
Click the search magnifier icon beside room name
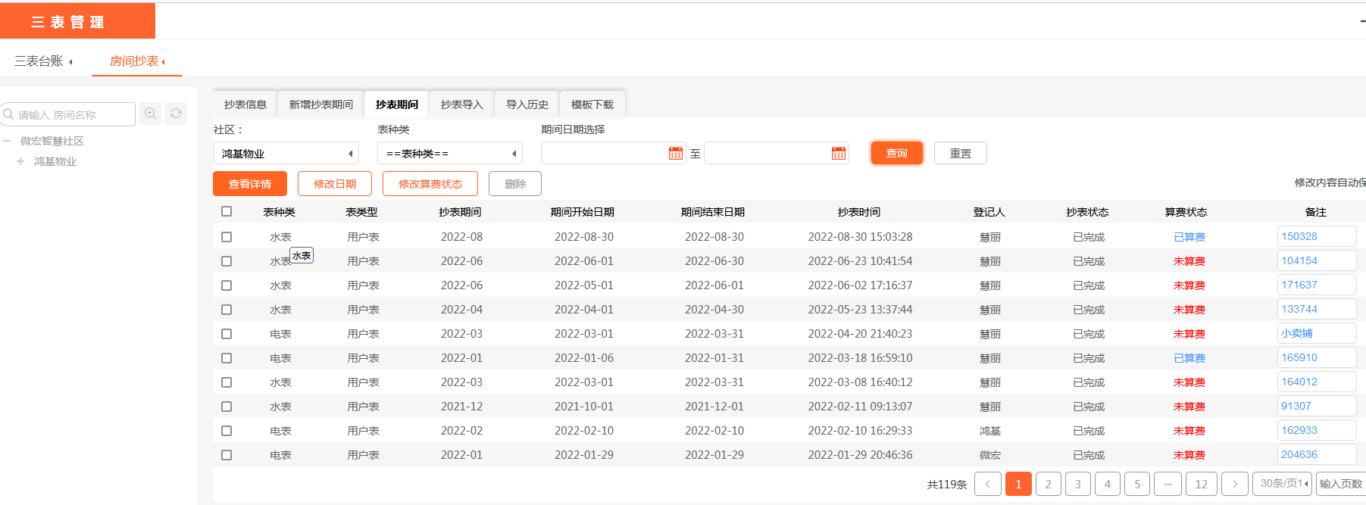pos(150,114)
